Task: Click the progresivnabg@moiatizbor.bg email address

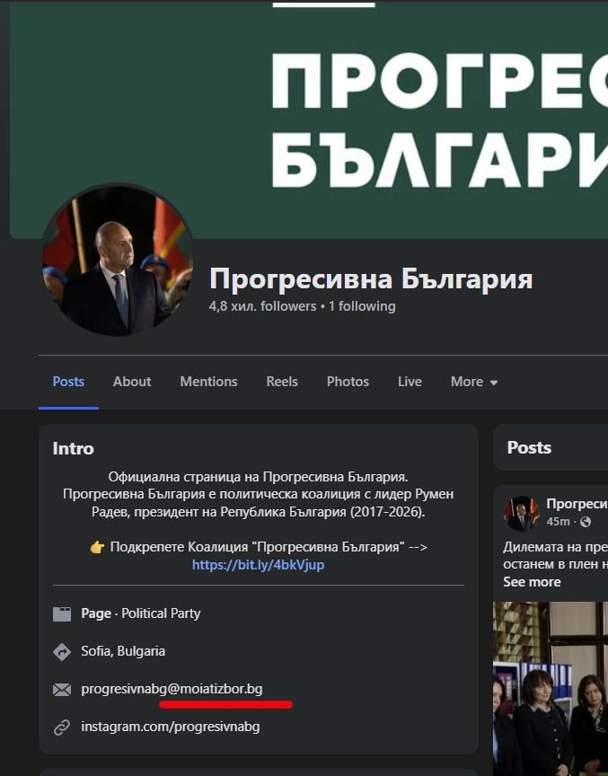Action: (172, 689)
